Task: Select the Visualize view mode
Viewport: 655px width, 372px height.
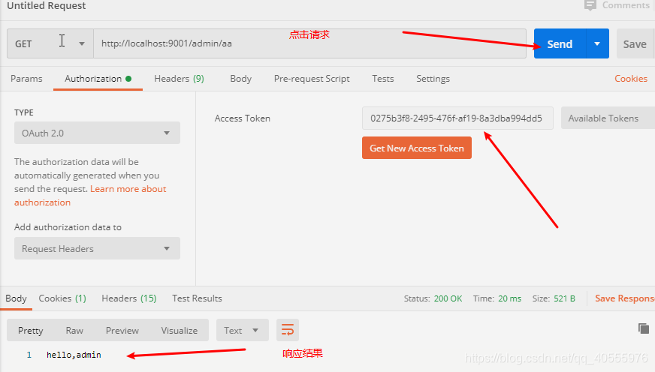Action: click(x=180, y=330)
